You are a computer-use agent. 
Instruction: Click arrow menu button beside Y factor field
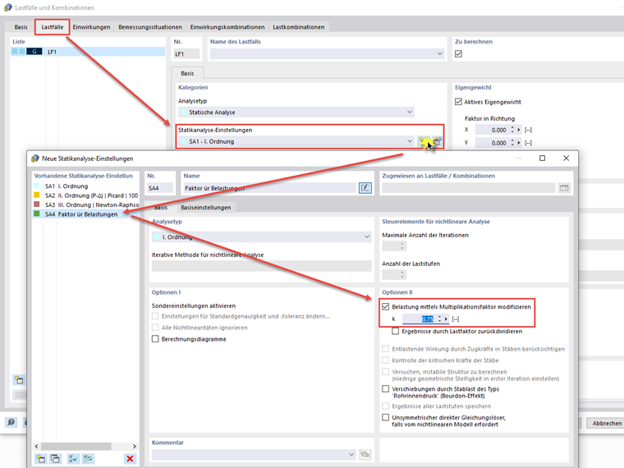[x=519, y=143]
